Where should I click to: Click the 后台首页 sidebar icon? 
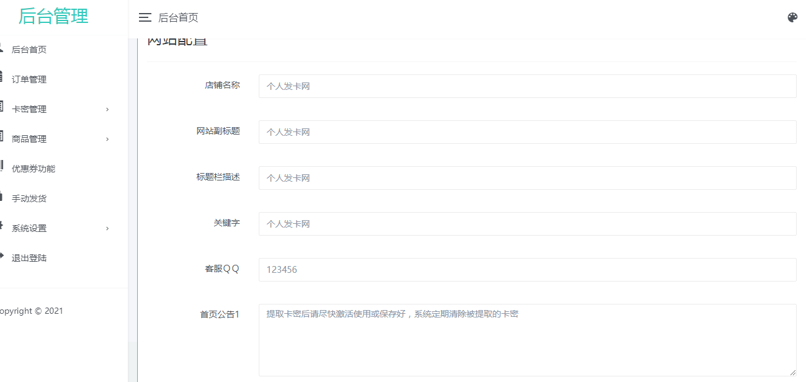2,48
